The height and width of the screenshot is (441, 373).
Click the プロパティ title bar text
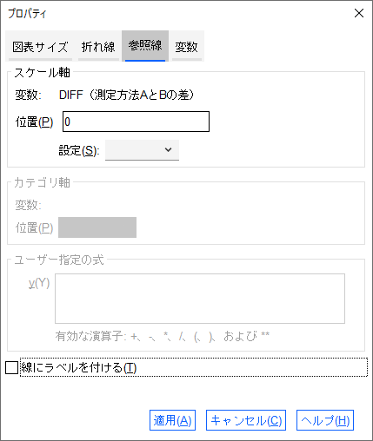(27, 13)
